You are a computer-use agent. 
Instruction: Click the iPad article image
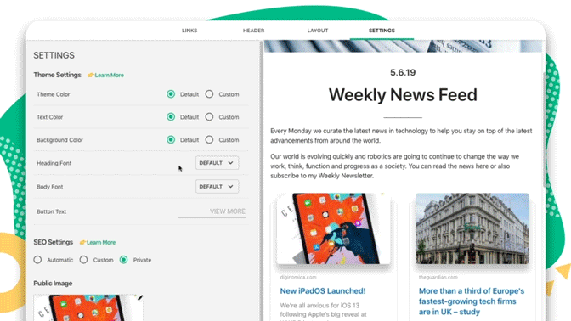tap(333, 228)
